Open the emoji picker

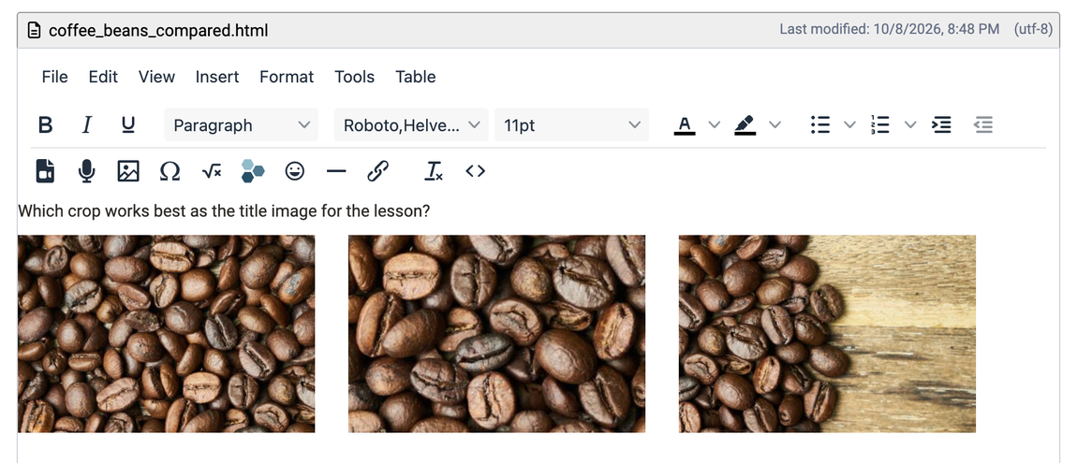click(295, 171)
